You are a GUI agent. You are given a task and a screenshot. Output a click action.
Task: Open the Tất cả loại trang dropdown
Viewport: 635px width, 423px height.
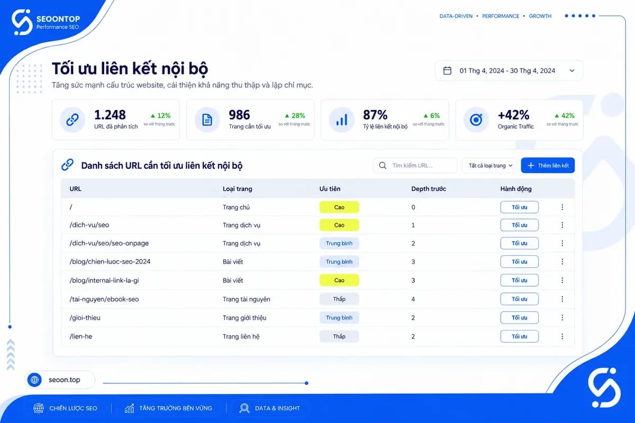pos(491,165)
